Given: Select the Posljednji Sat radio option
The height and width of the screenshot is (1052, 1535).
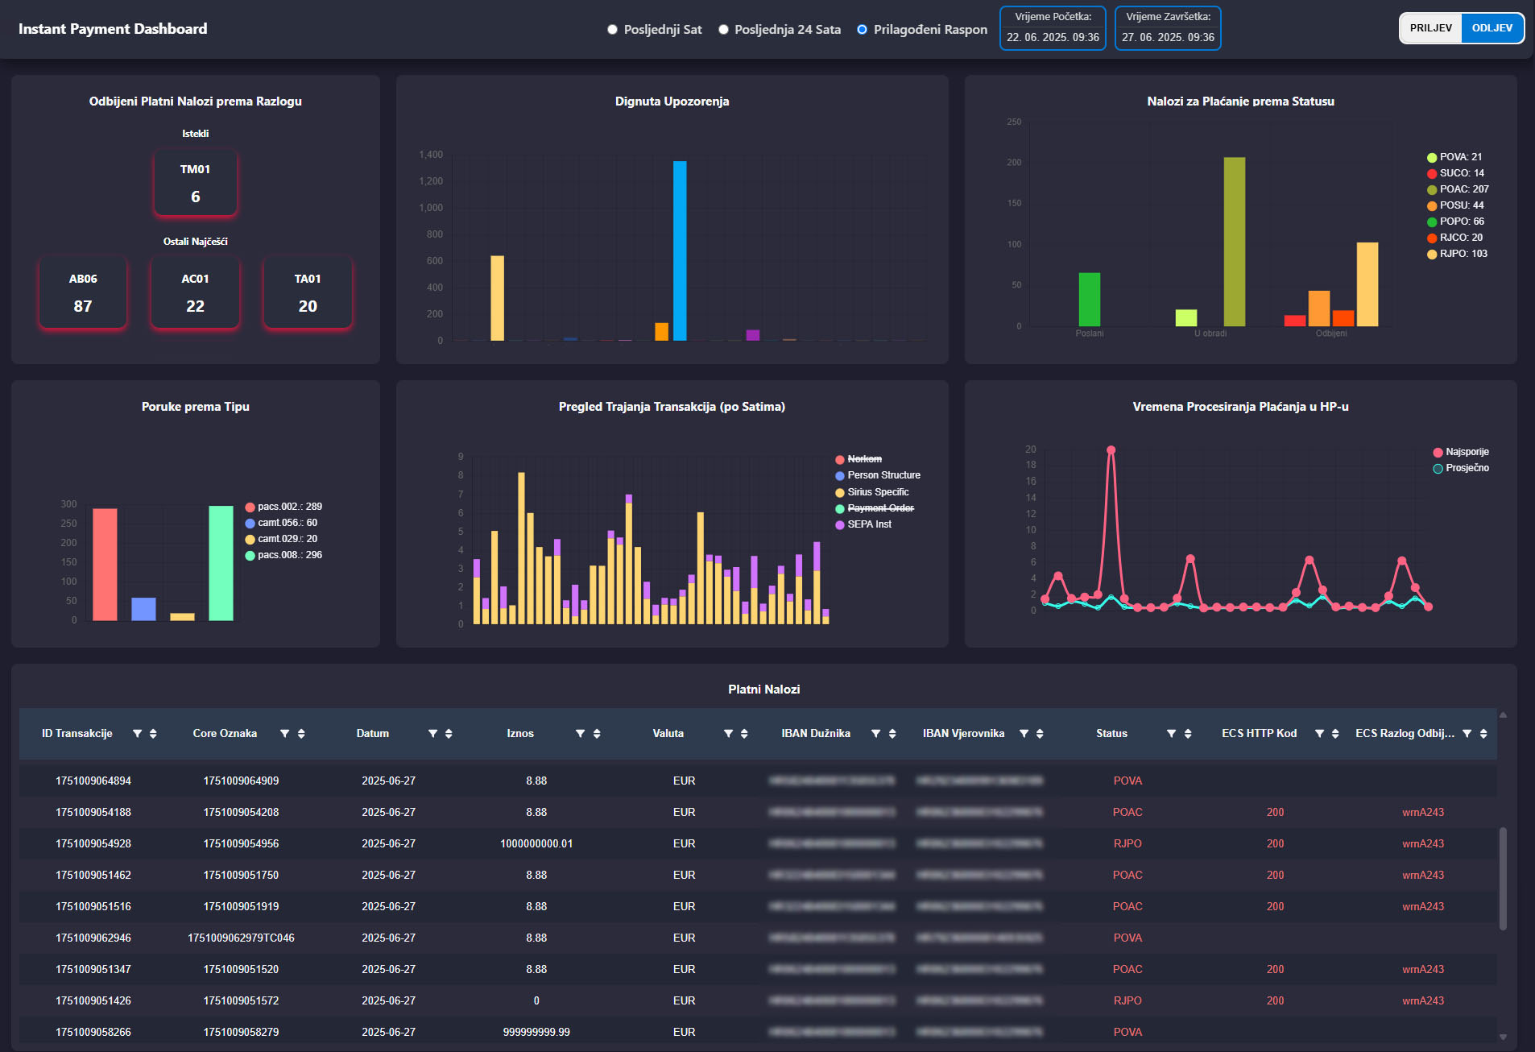Looking at the screenshot, I should click(x=612, y=30).
